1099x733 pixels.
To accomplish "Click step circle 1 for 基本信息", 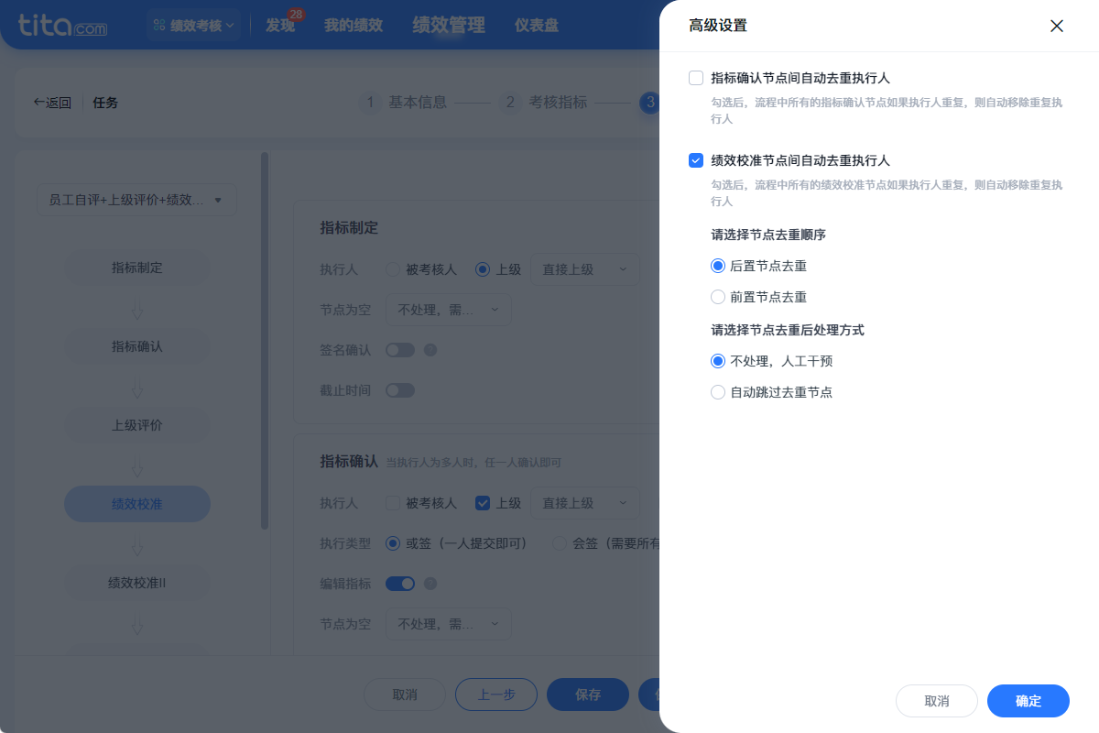I will pos(370,103).
